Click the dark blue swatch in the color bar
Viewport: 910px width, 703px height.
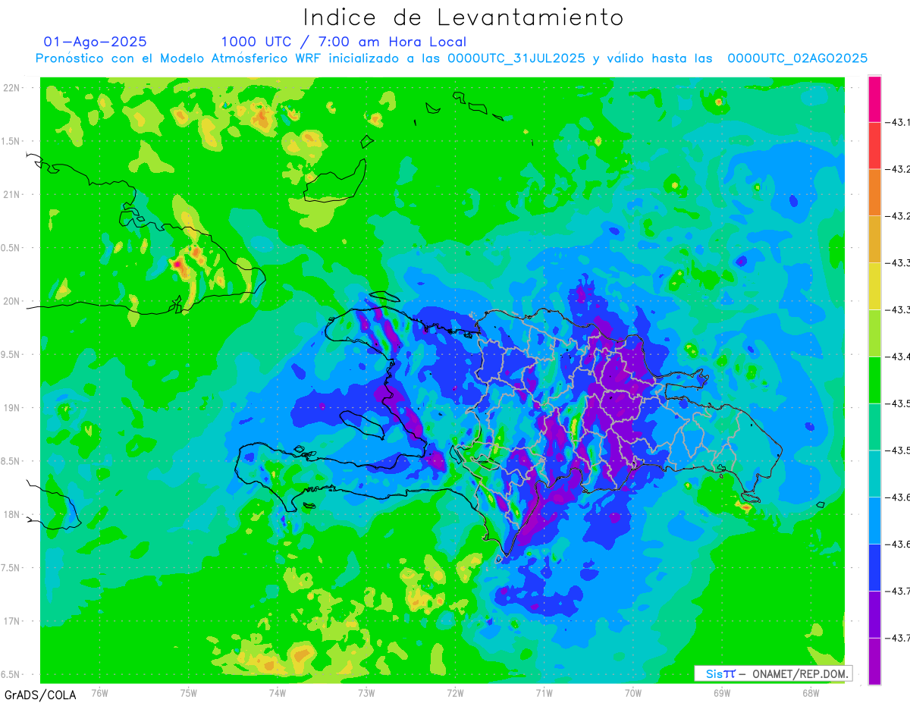[x=874, y=567]
